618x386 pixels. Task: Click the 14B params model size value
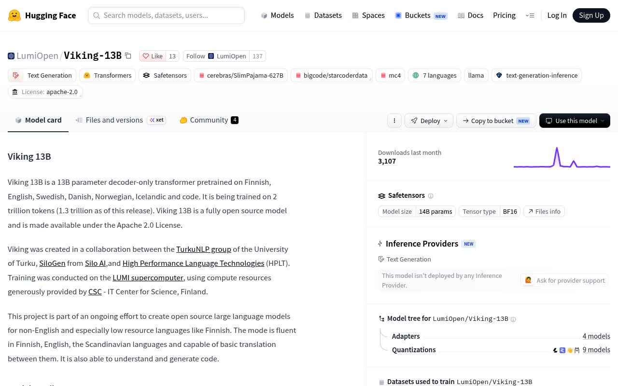coord(435,211)
